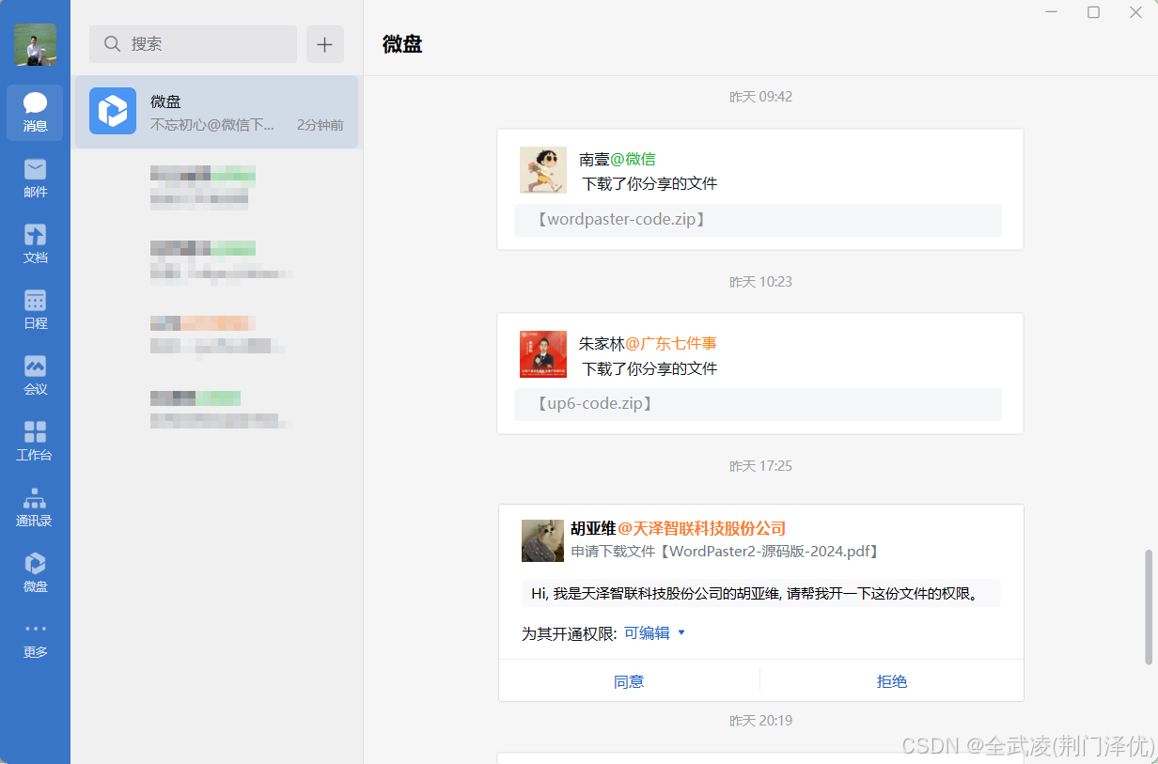This screenshot has height=764, width=1158.
Task: Click the 昨天 17:25 timestamp
Action: tap(760, 466)
